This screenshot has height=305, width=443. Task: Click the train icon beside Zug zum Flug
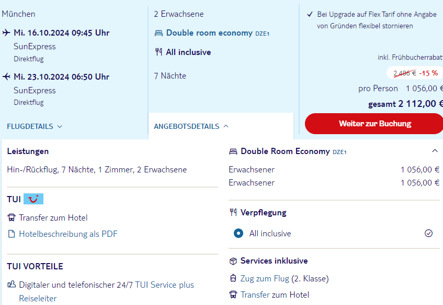tap(233, 278)
